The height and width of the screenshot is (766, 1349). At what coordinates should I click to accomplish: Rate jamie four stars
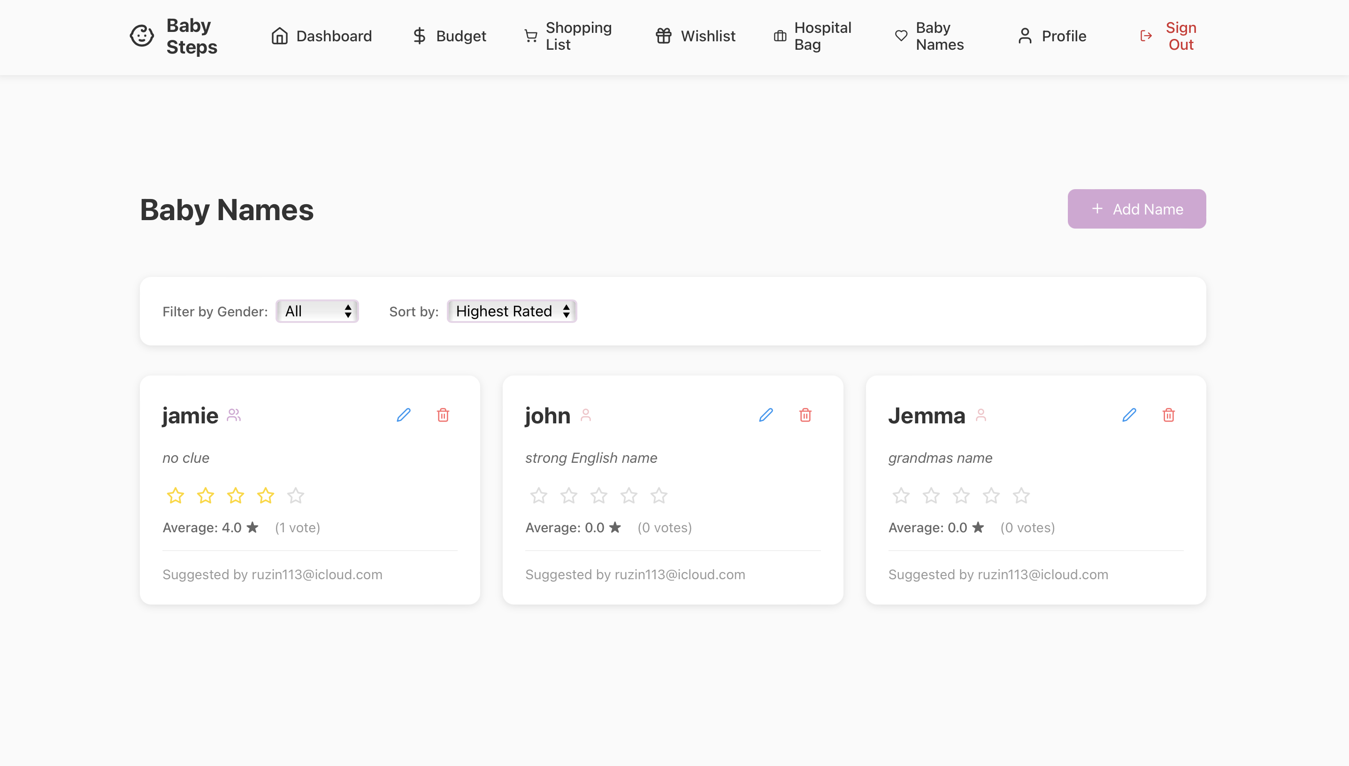click(x=265, y=496)
